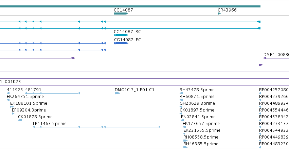Select the EK264751.5prime EST label
The height and width of the screenshot is (149, 289).
25,97
